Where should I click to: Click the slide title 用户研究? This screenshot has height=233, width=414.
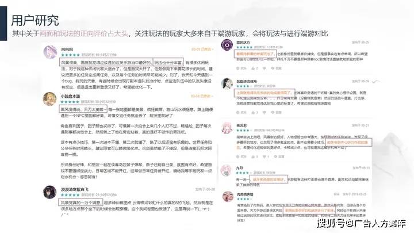point(35,20)
